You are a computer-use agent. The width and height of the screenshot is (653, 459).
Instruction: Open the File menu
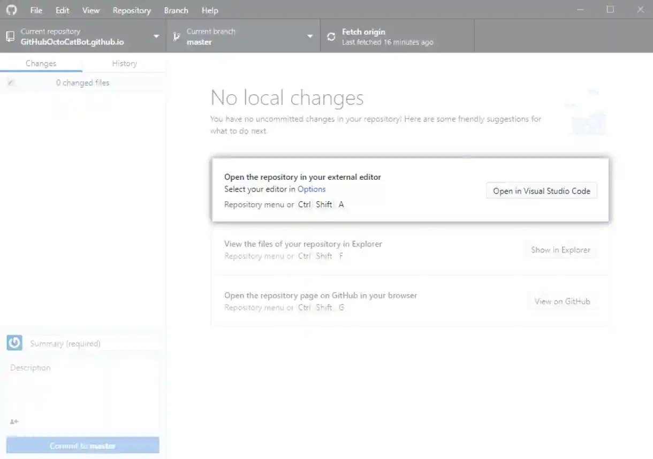pos(35,10)
